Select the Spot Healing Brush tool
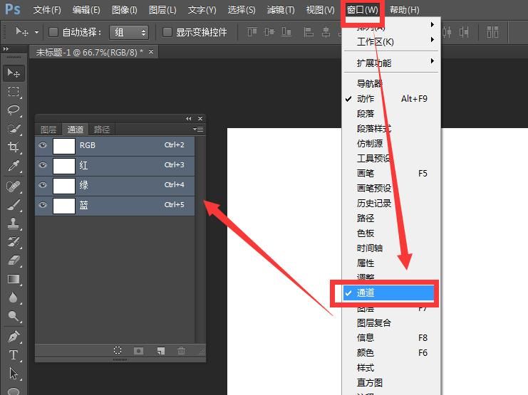The image size is (528, 395). pyautogui.click(x=14, y=186)
